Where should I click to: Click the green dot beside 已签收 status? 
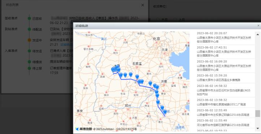29,18
